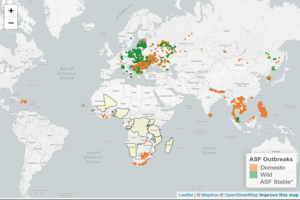The height and width of the screenshot is (200, 300).
Task: Click the zoom out minus button
Action: (x=11, y=23)
